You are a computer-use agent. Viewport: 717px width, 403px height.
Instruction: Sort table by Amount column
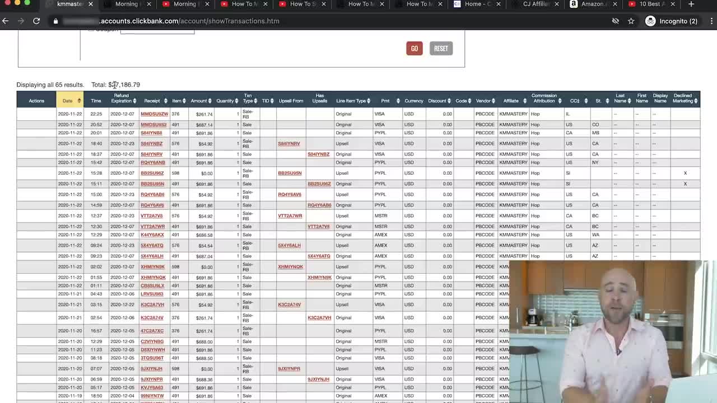[x=201, y=101]
